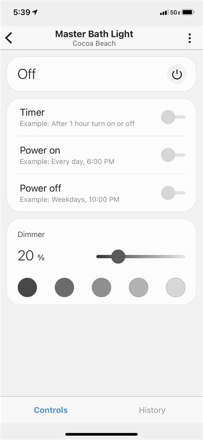The height and width of the screenshot is (440, 203).
Task: Open the History tab
Action: tap(152, 410)
